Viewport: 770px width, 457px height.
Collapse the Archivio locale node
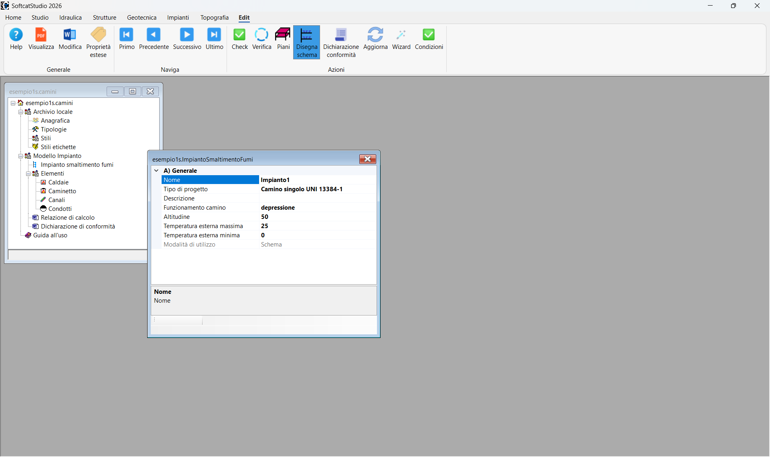(x=20, y=112)
